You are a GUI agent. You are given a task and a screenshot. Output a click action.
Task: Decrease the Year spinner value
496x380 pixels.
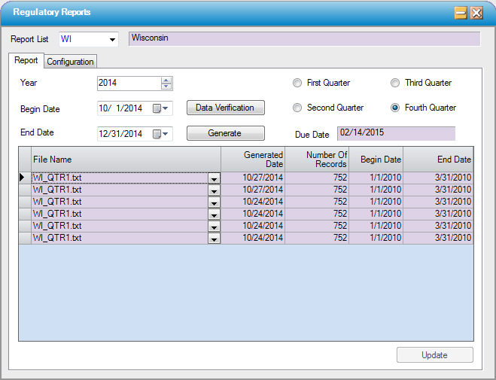[166, 87]
